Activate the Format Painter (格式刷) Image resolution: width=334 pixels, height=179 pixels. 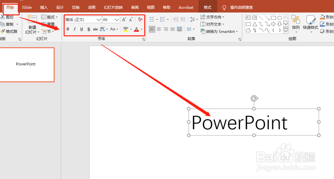9,31
